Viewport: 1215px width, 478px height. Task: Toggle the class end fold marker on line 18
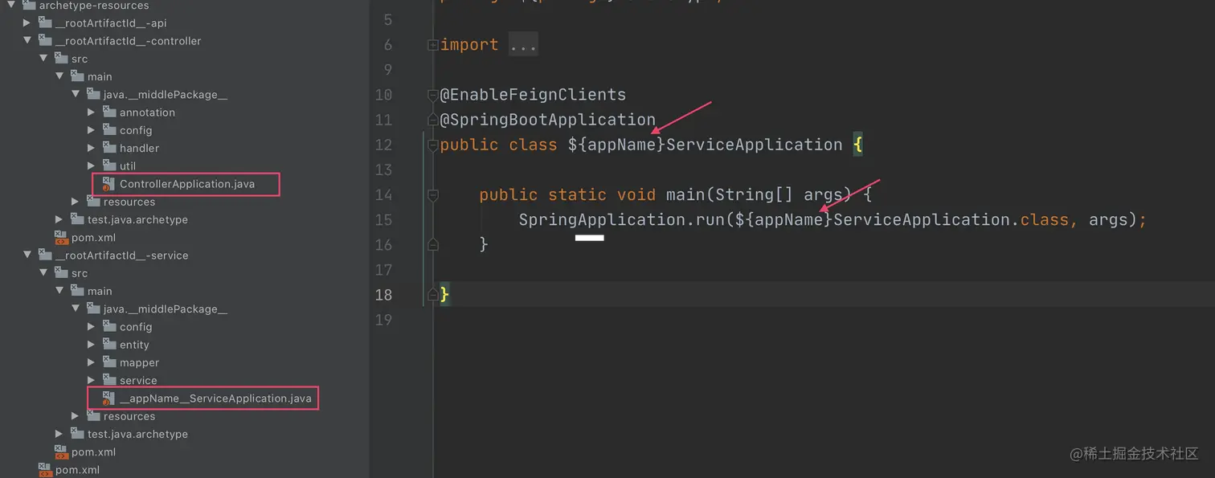[433, 294]
